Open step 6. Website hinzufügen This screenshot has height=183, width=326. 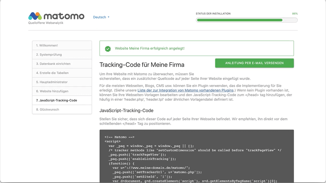click(x=62, y=91)
